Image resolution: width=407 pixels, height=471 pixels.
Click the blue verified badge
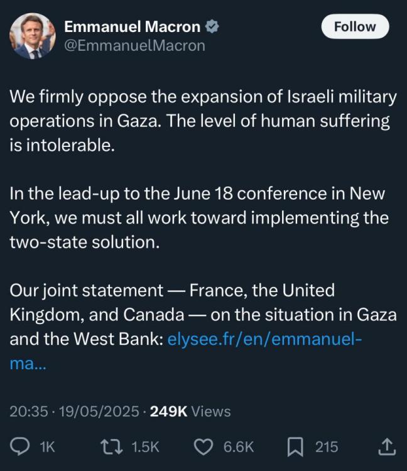214,27
